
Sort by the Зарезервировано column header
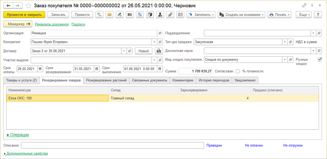pyautogui.click(x=214, y=90)
